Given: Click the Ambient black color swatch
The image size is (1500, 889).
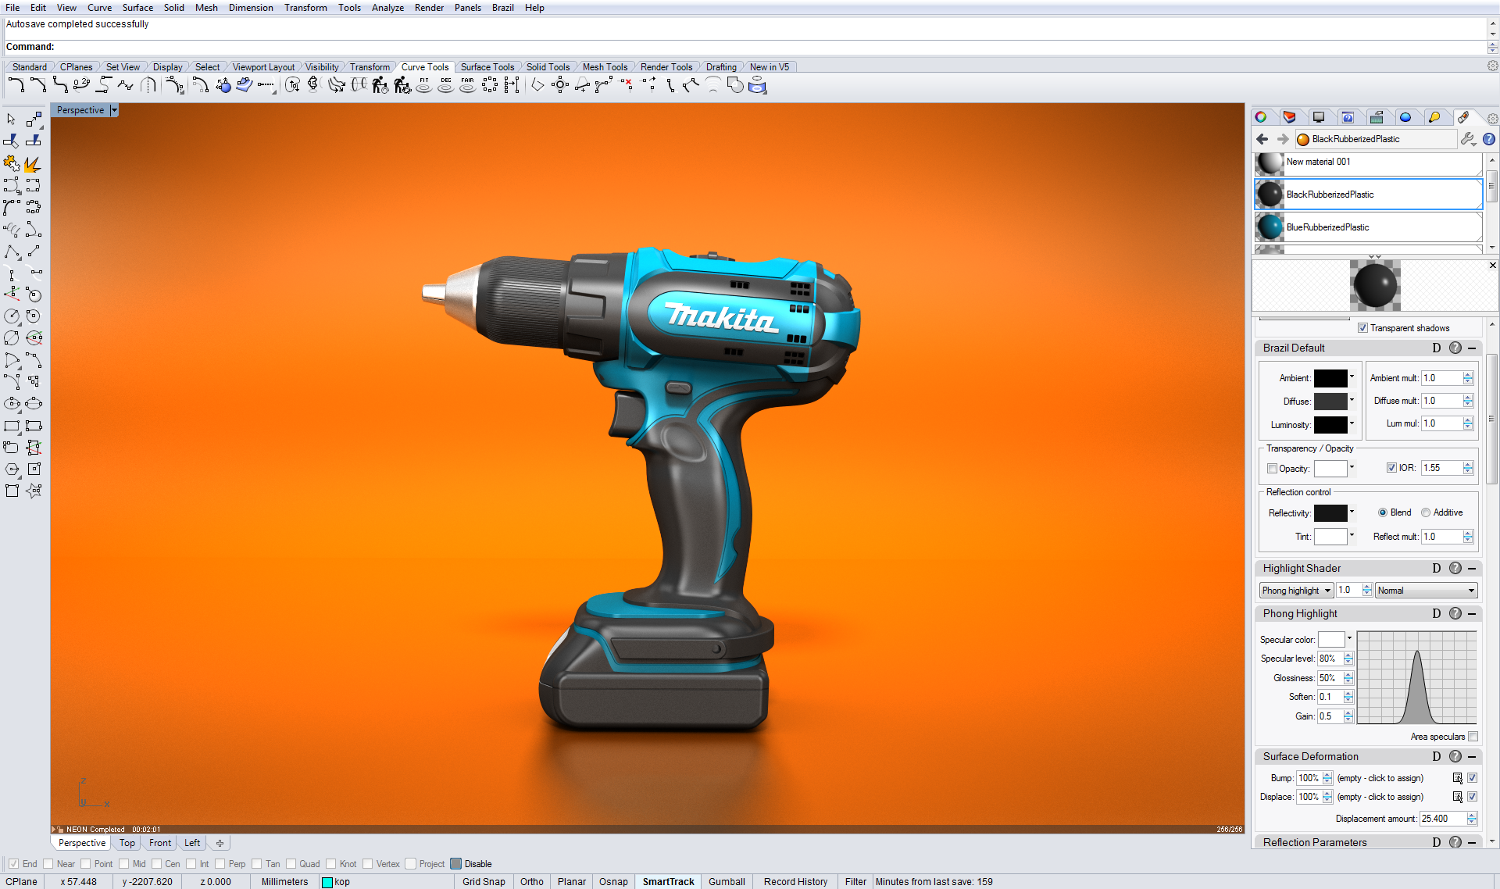Looking at the screenshot, I should (1330, 378).
